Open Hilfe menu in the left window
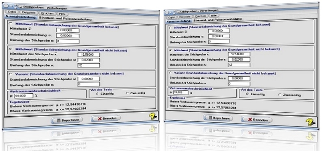The height and width of the screenshot is (151, 322). 62,14
